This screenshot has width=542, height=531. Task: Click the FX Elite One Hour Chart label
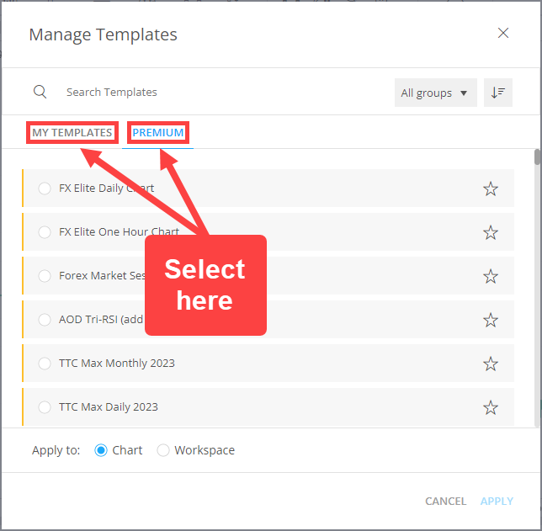(x=119, y=232)
